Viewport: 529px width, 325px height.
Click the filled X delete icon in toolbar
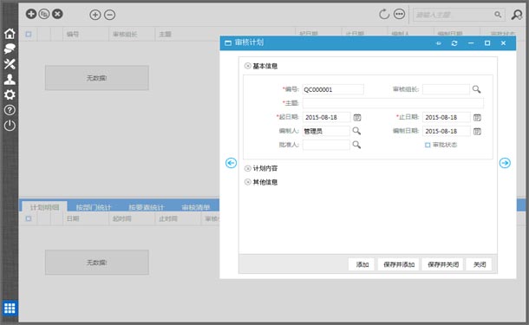[57, 14]
